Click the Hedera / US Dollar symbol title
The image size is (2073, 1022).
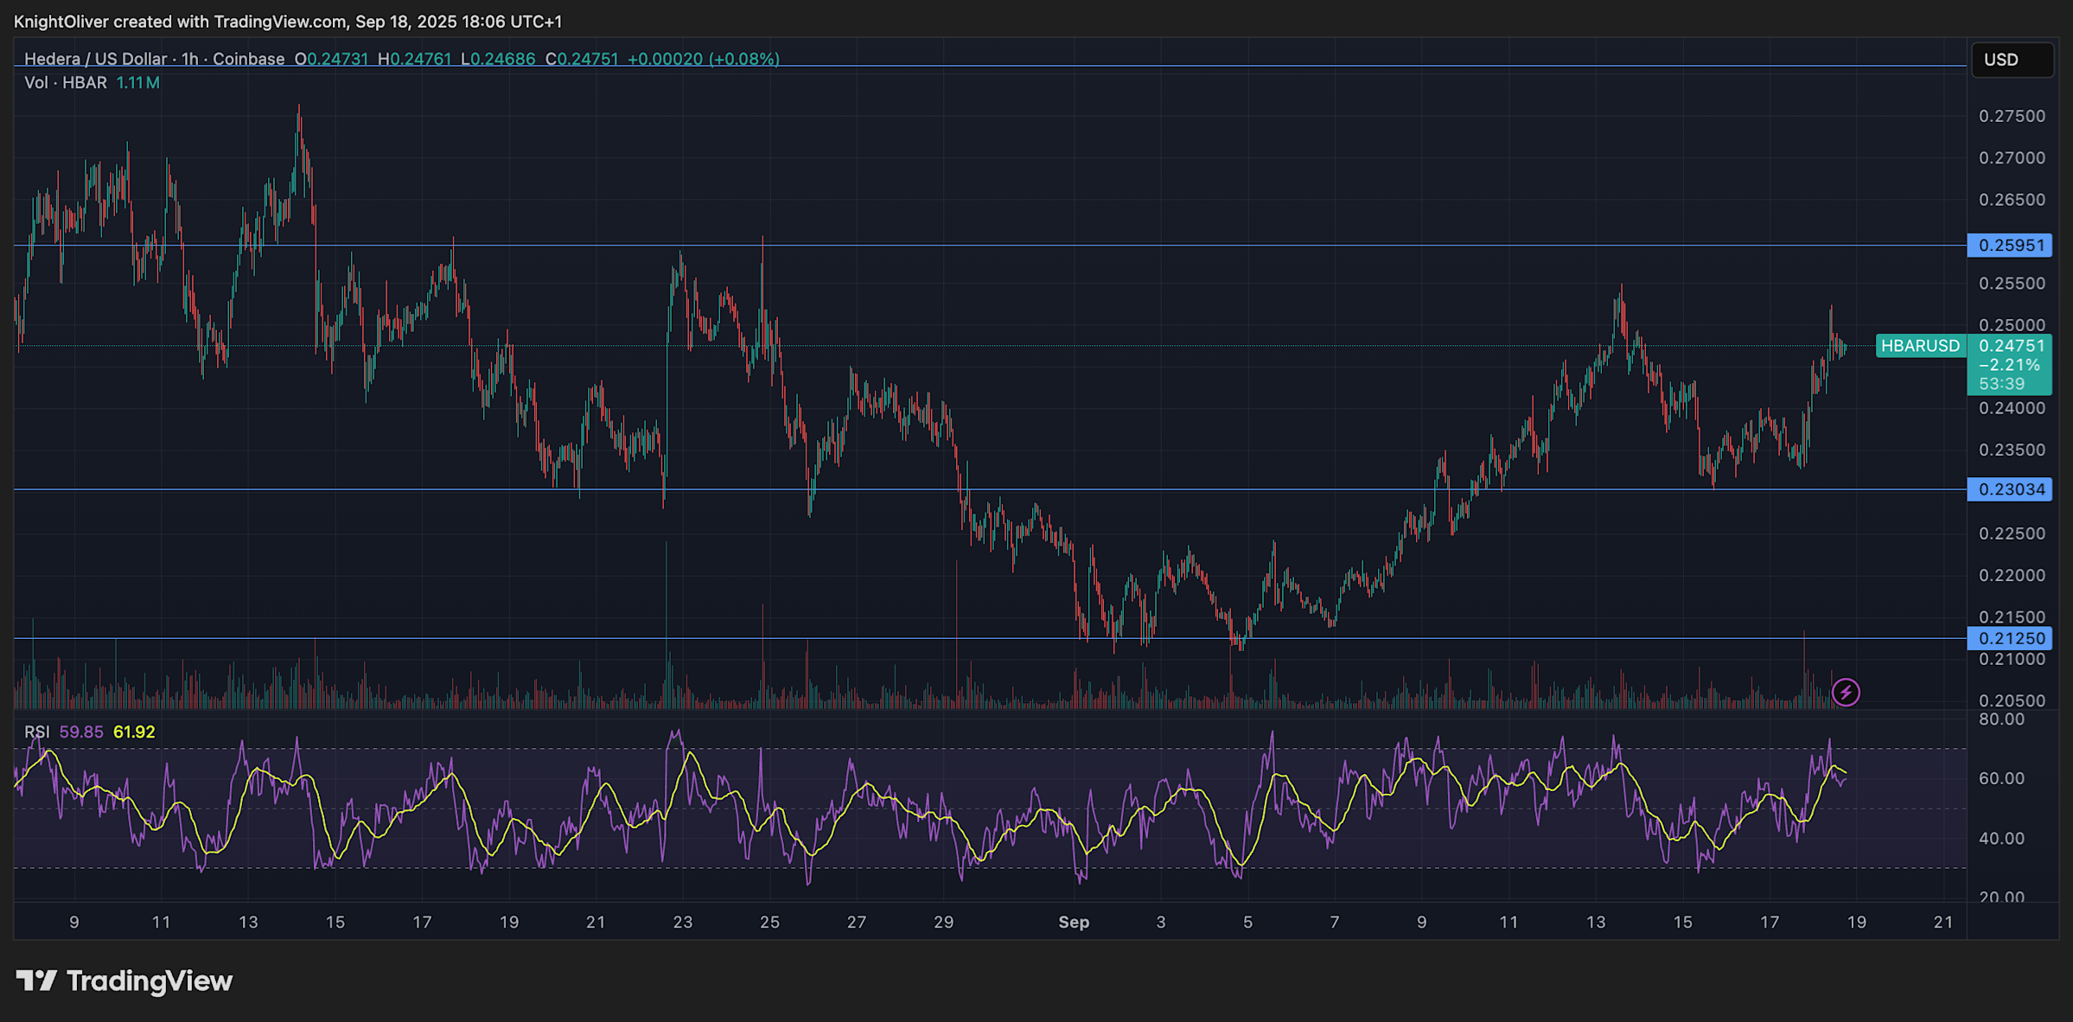click(x=95, y=59)
